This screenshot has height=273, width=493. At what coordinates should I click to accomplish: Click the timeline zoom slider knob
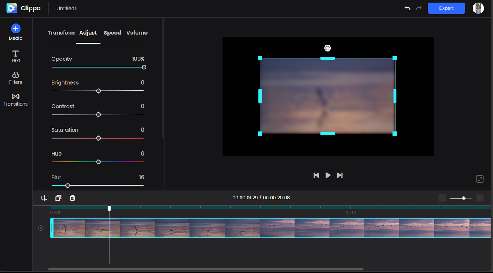click(464, 198)
